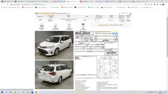
Task: Close the WhatsApp tab
Action: click(52, 2)
